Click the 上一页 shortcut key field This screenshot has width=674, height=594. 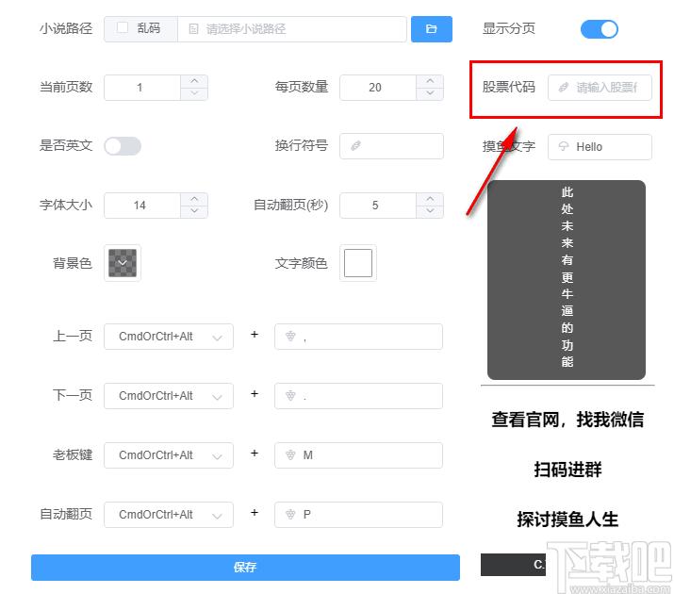(358, 337)
